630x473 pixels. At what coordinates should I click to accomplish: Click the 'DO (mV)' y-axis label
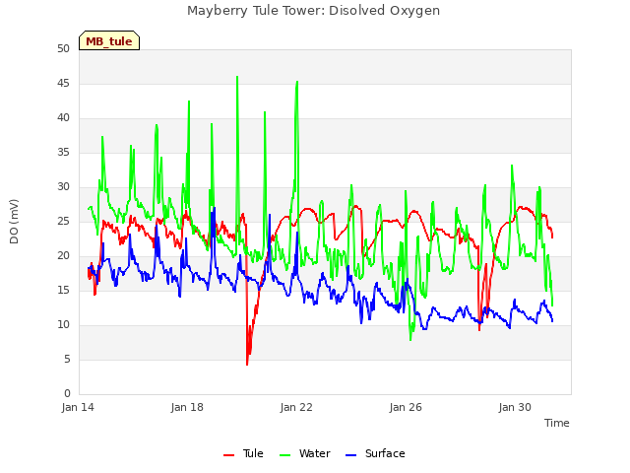click(x=14, y=222)
